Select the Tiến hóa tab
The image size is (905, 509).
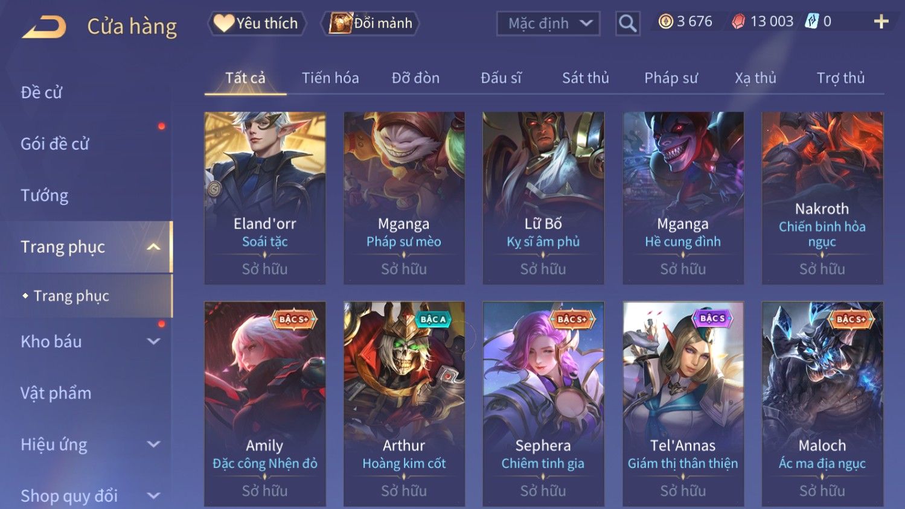click(x=330, y=78)
